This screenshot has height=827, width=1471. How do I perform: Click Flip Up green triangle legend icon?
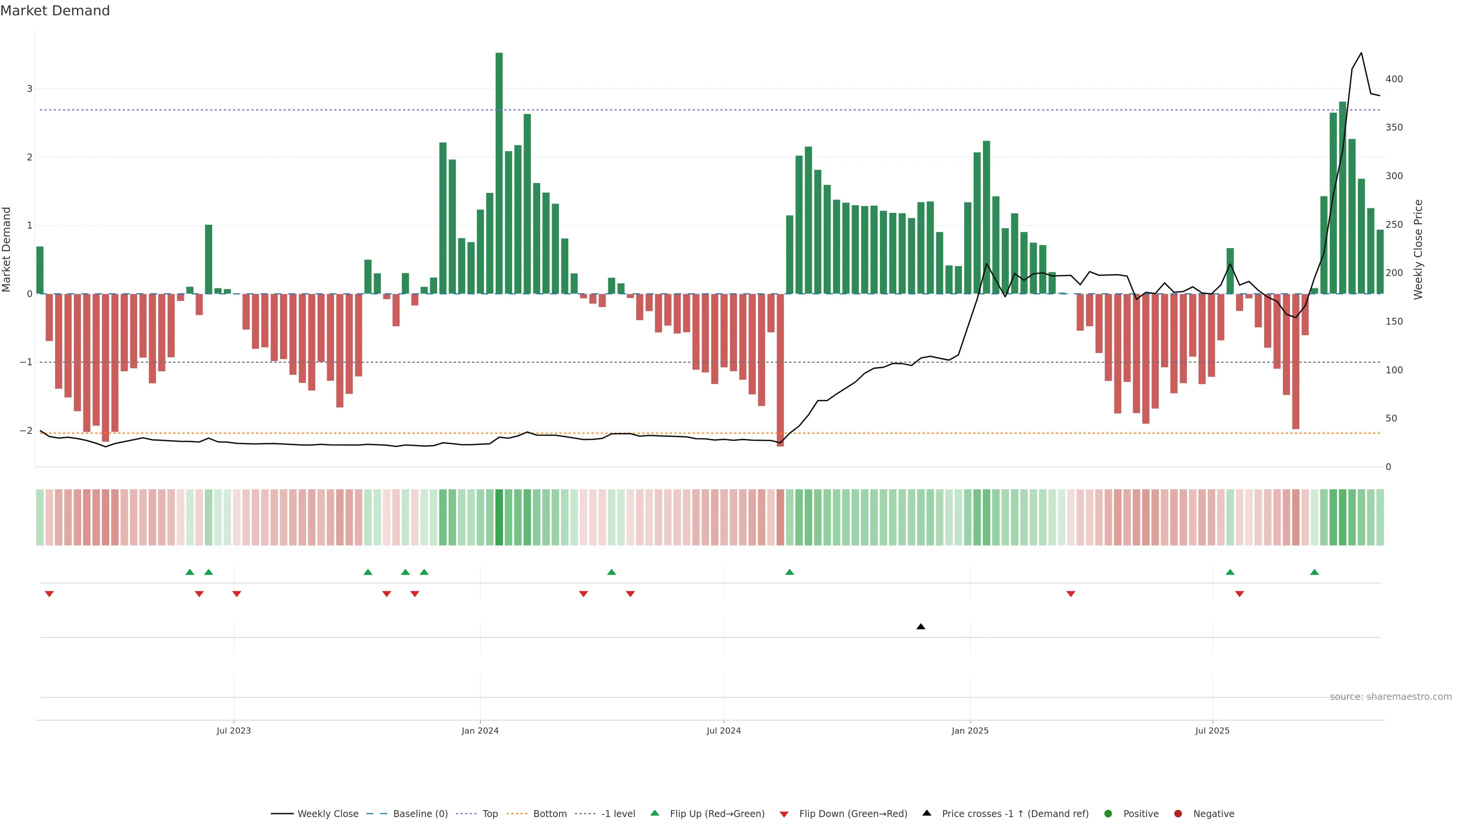coord(655,813)
